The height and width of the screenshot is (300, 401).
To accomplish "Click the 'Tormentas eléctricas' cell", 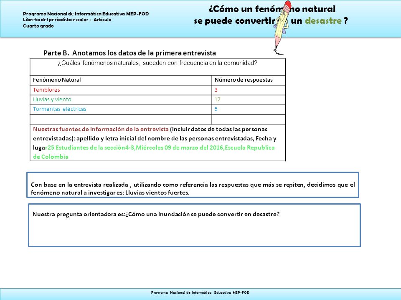I will pyautogui.click(x=121, y=110).
